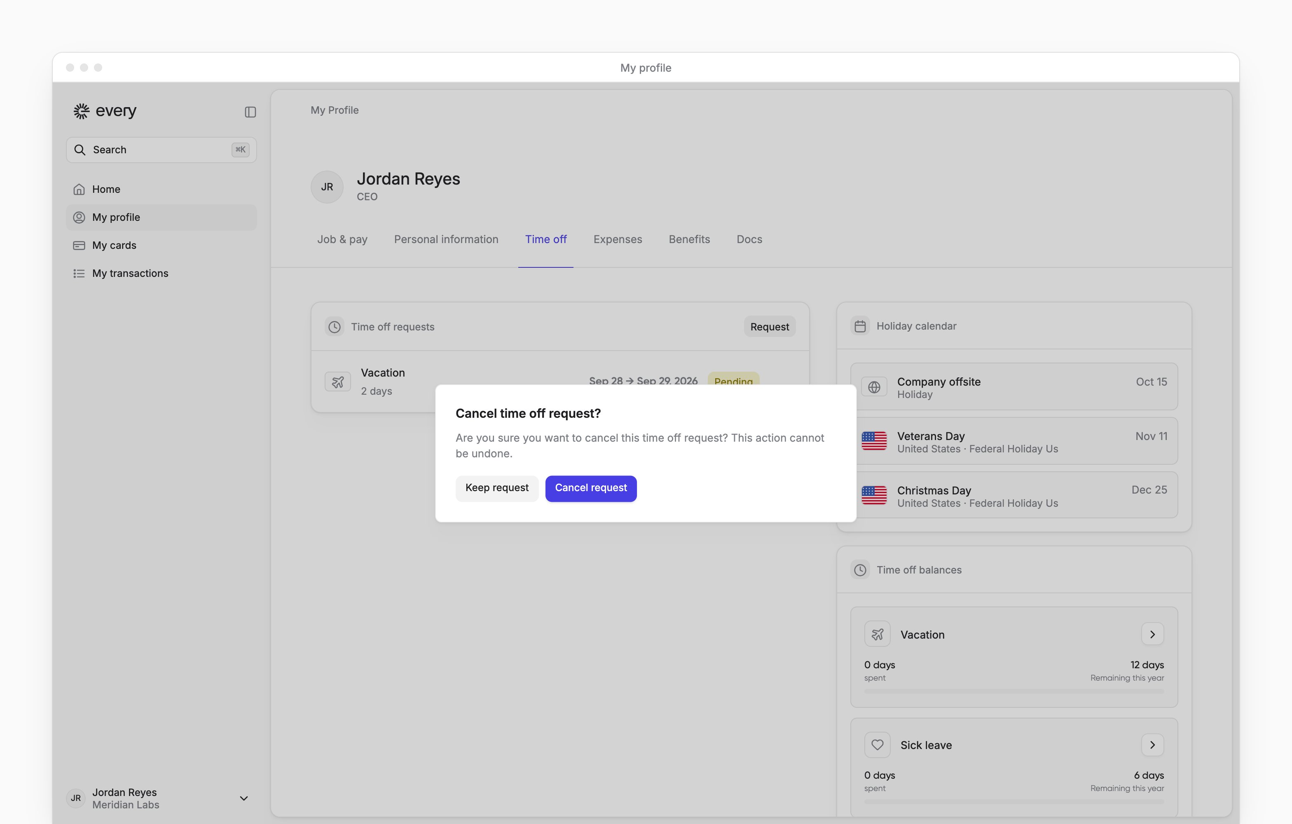Viewport: 1292px width, 824px height.
Task: Click the My cards card icon
Action: click(x=79, y=245)
